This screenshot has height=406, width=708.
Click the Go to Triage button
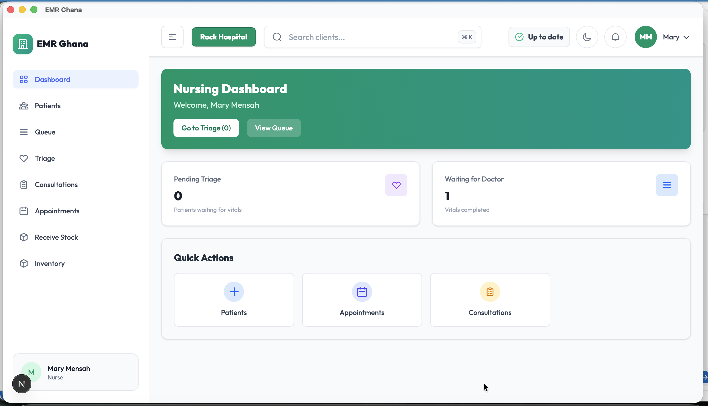206,128
